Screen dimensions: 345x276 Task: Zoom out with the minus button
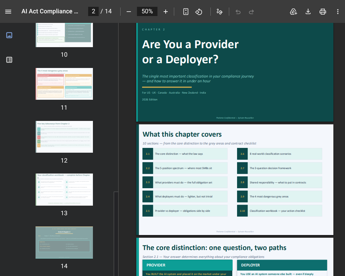point(129,12)
